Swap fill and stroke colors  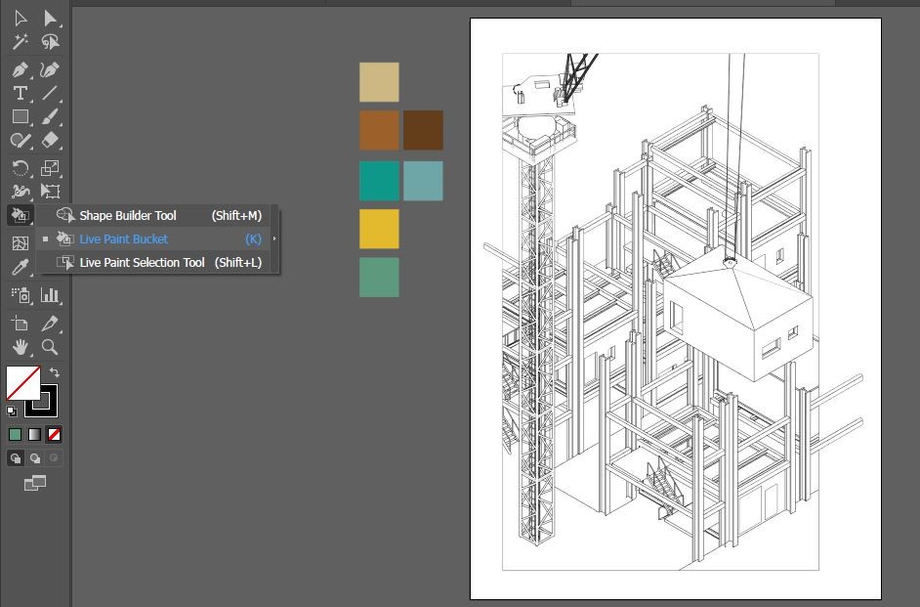(x=55, y=372)
